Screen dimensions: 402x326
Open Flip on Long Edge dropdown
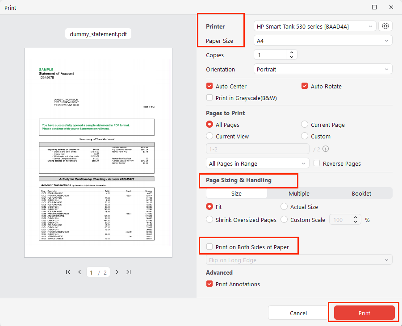[299, 260]
